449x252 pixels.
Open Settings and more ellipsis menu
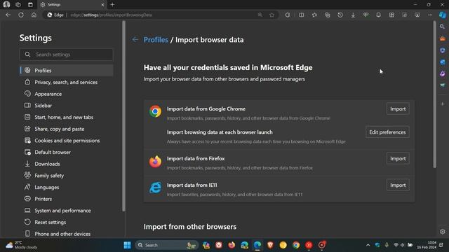click(x=430, y=15)
